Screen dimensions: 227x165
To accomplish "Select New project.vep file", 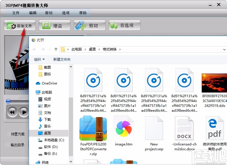I will click(x=154, y=133).
